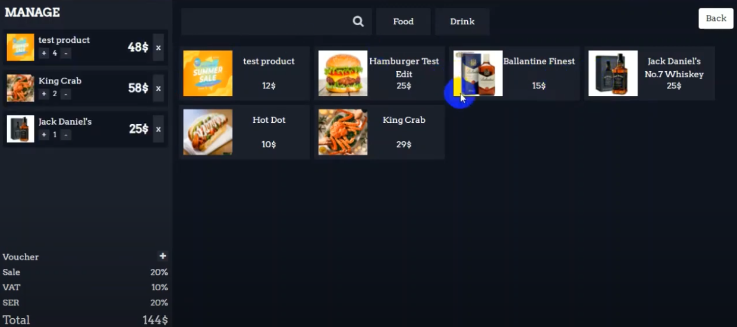Screen dimensions: 737x327
Task: Add a voucher with plus icon
Action: pyautogui.click(x=162, y=256)
